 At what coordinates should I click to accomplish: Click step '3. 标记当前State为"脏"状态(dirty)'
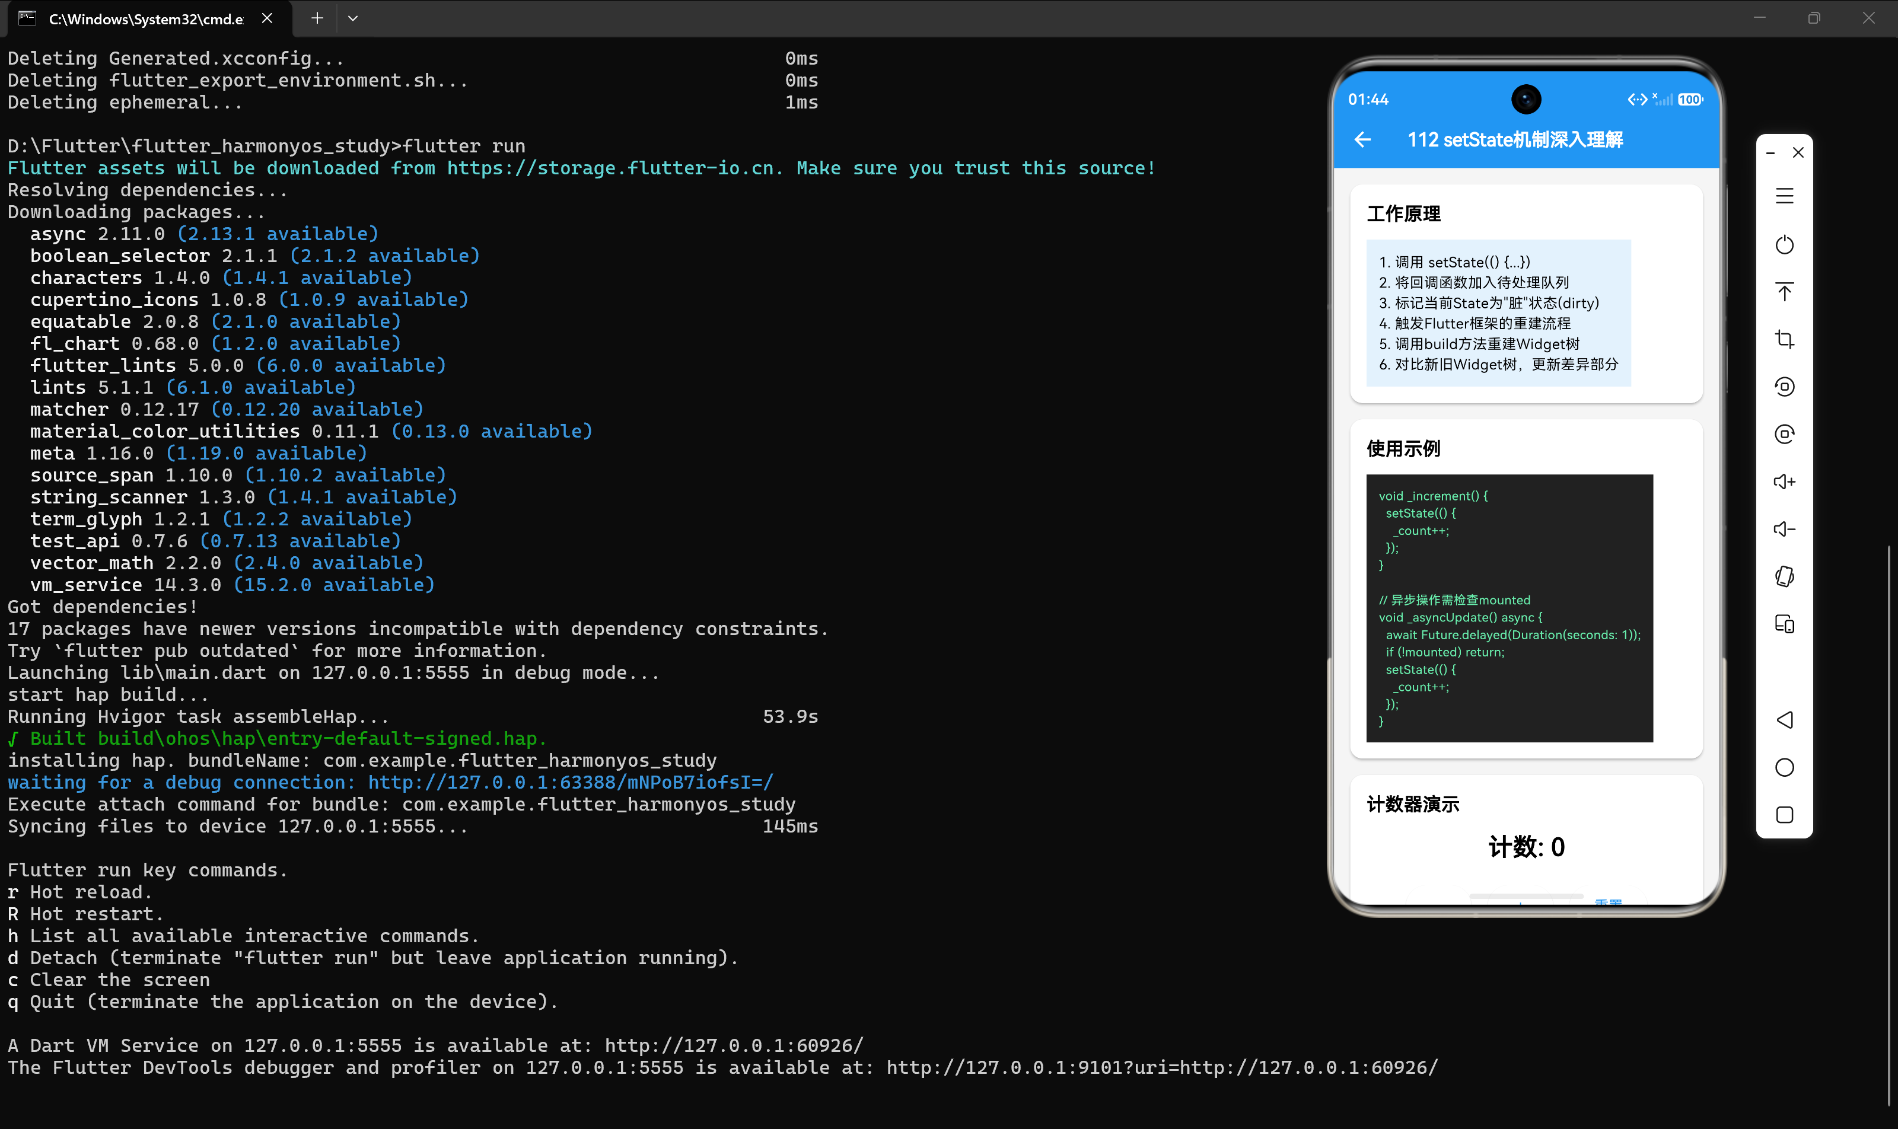(1489, 303)
